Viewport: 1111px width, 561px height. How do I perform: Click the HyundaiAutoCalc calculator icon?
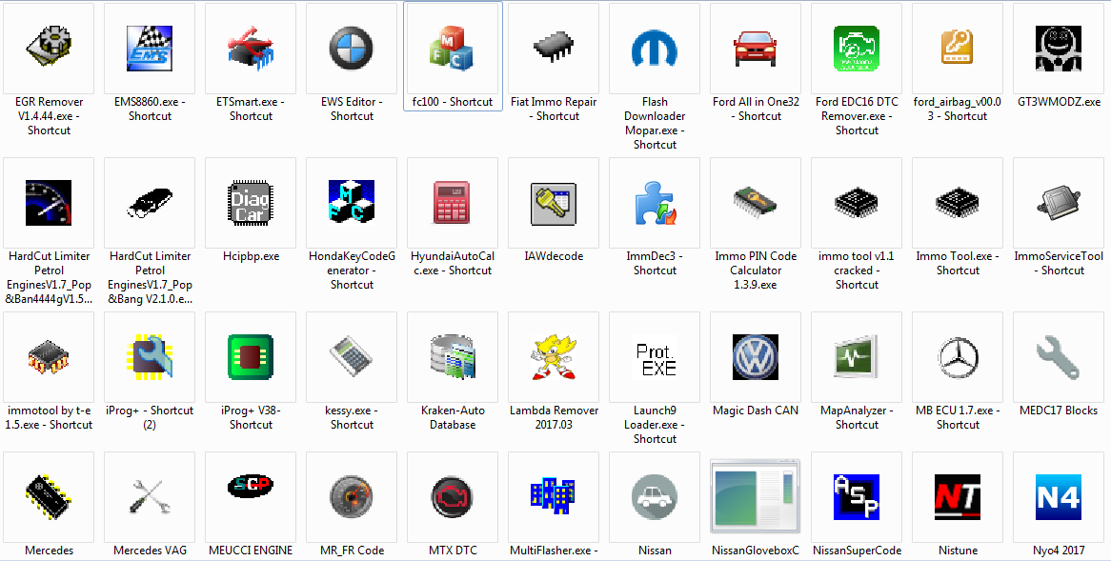coord(453,202)
